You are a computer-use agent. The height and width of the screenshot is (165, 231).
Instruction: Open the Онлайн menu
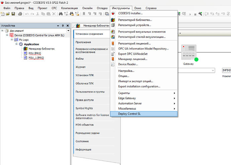(x=87, y=8)
